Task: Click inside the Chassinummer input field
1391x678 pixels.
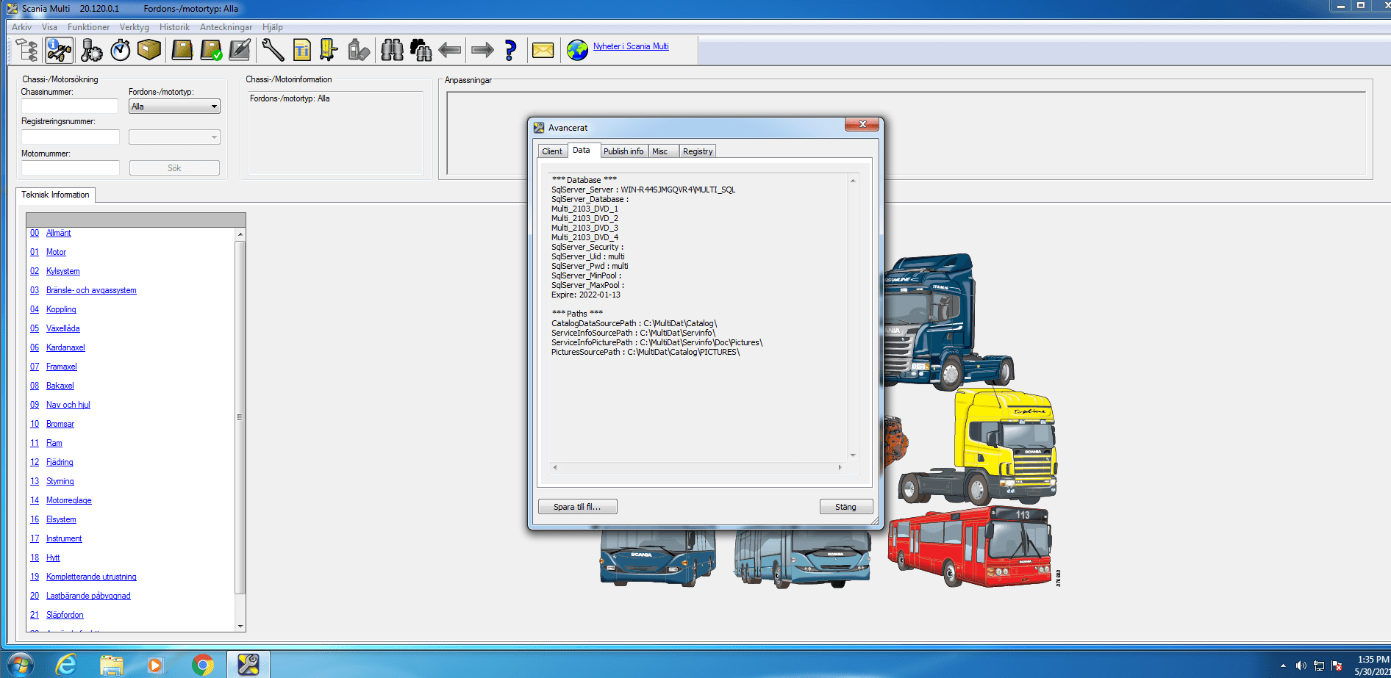Action: tap(70, 106)
